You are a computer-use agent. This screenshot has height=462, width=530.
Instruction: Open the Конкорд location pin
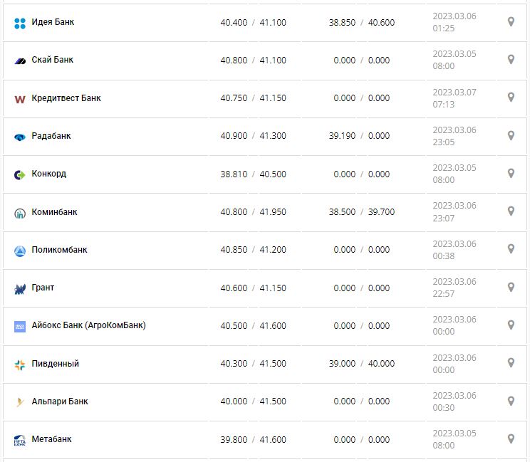[x=511, y=174]
